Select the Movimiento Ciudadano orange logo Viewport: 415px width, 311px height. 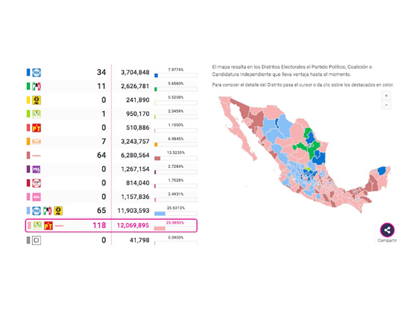[37, 142]
